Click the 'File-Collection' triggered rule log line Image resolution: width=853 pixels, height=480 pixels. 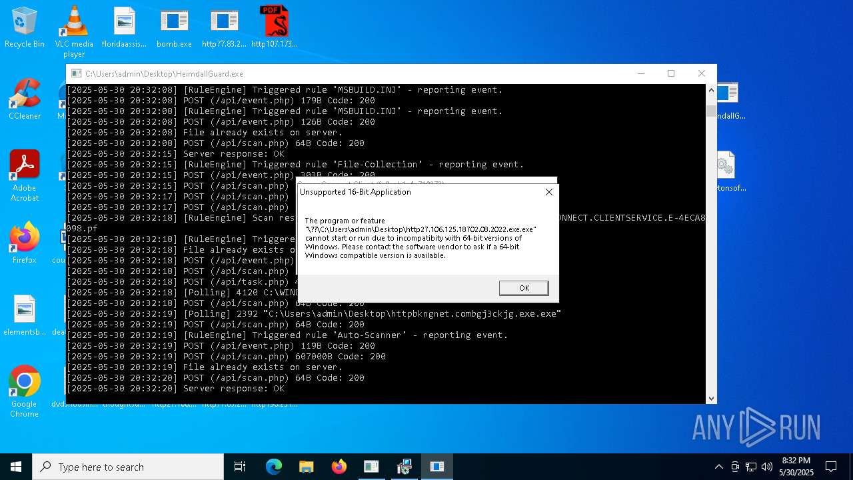click(x=295, y=165)
